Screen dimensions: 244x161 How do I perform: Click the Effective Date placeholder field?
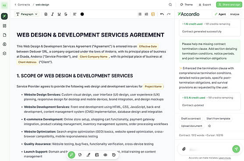pos(148,46)
